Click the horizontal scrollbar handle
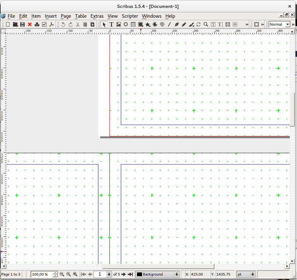Viewport: 297px width, 280px height. [x=158, y=266]
